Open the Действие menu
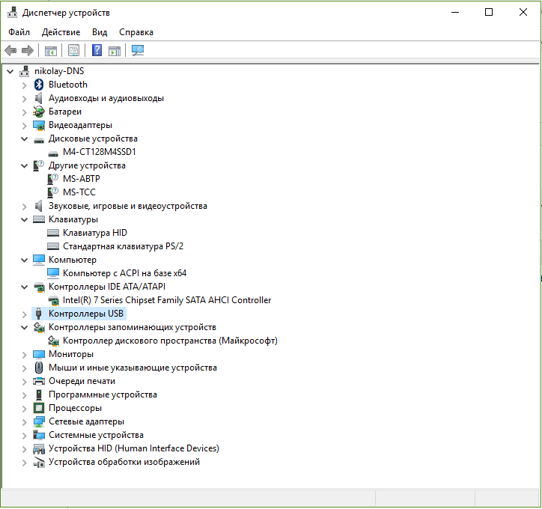This screenshot has width=542, height=509. [61, 32]
